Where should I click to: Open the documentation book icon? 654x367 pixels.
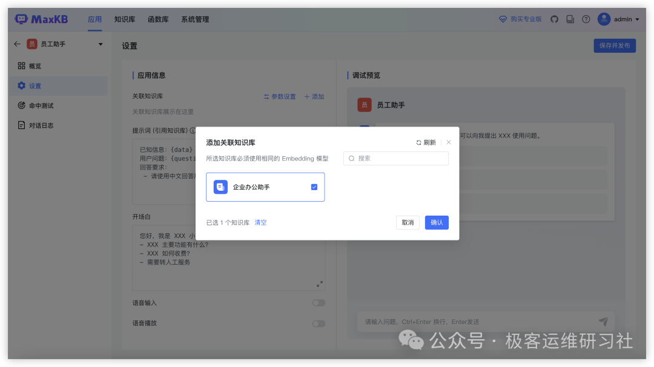coord(570,19)
